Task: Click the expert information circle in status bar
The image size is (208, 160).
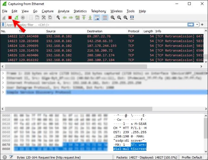Action: coord(5,157)
